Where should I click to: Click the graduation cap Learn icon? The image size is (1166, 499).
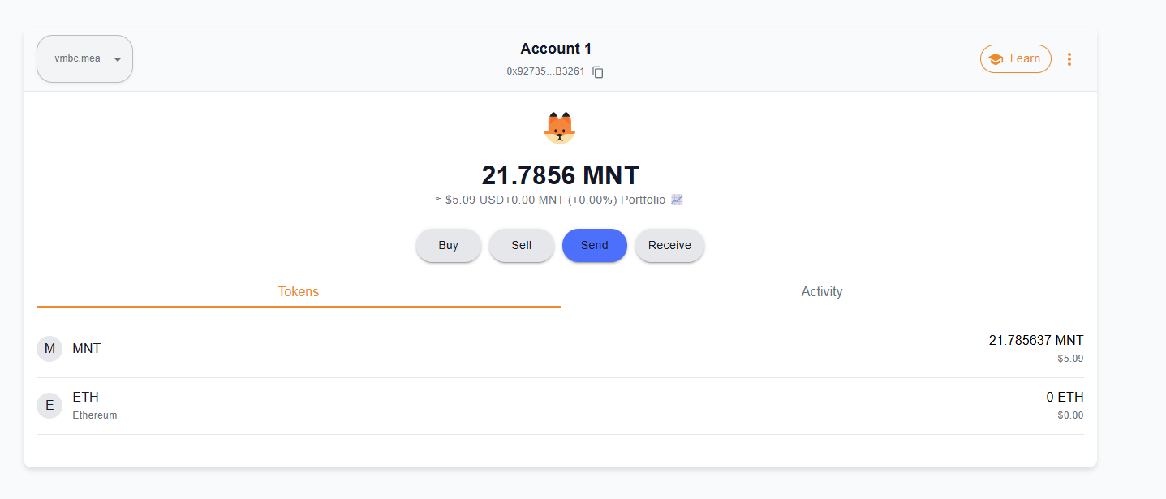pyautogui.click(x=996, y=59)
